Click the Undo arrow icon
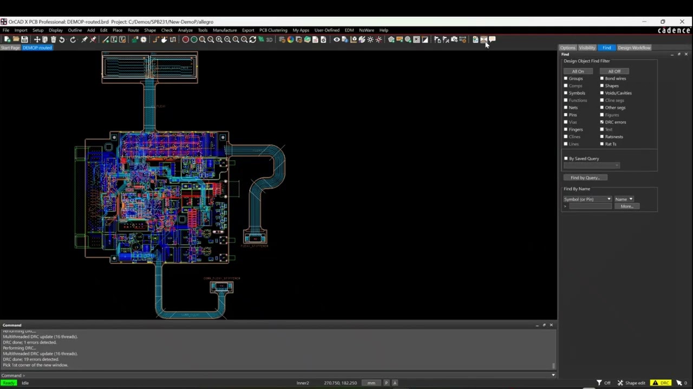 click(62, 39)
